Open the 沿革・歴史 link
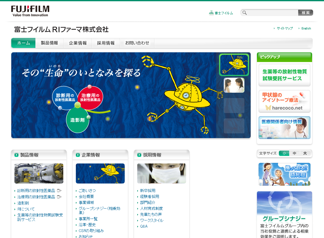 87,225
